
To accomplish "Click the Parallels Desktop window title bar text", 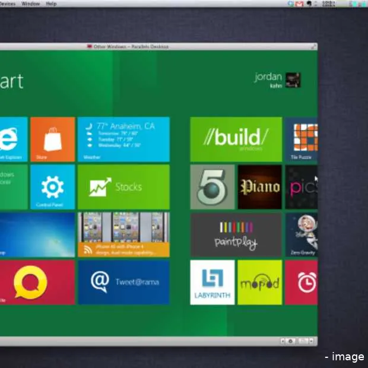I will [x=131, y=46].
